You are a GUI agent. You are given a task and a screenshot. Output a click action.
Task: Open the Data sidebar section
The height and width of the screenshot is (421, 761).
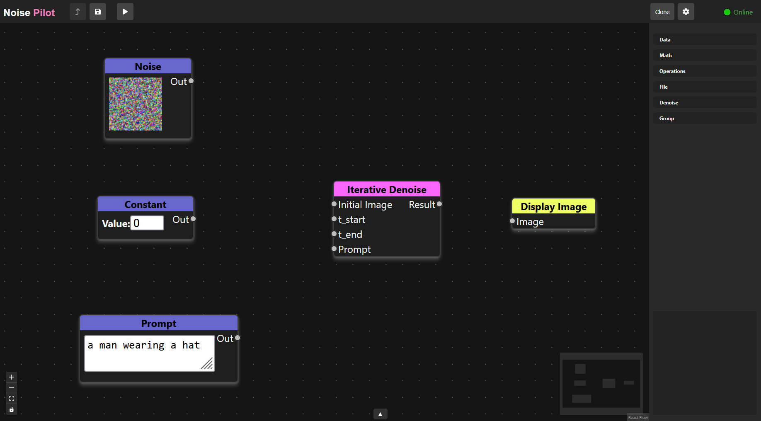tap(704, 39)
